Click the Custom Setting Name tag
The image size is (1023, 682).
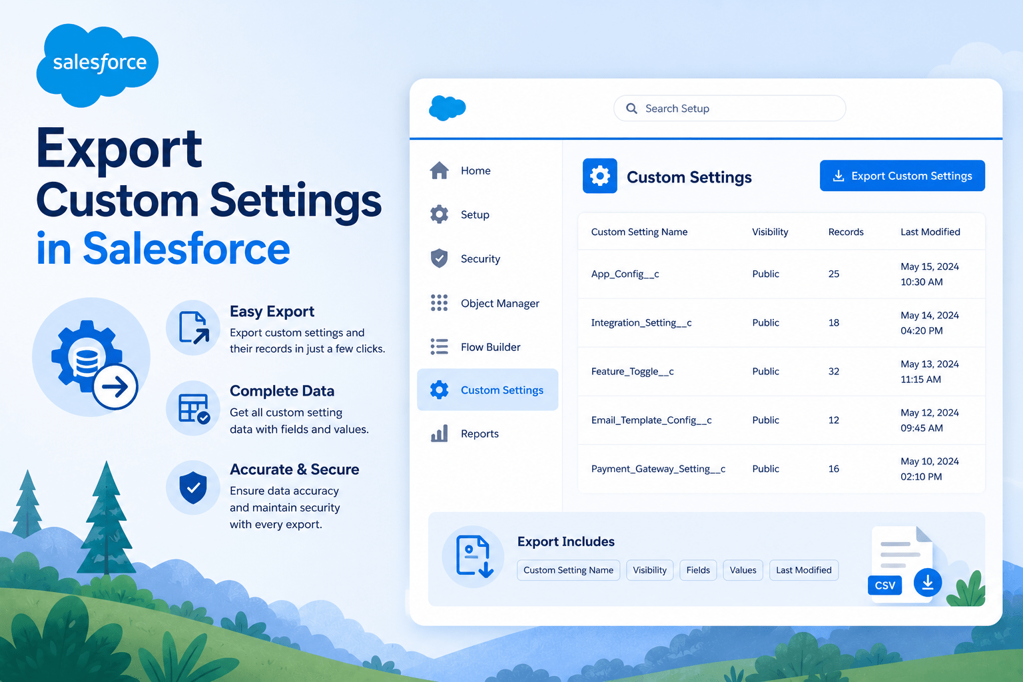click(568, 570)
